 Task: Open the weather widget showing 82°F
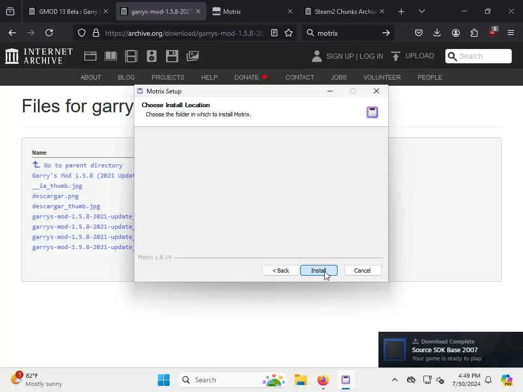pyautogui.click(x=36, y=380)
